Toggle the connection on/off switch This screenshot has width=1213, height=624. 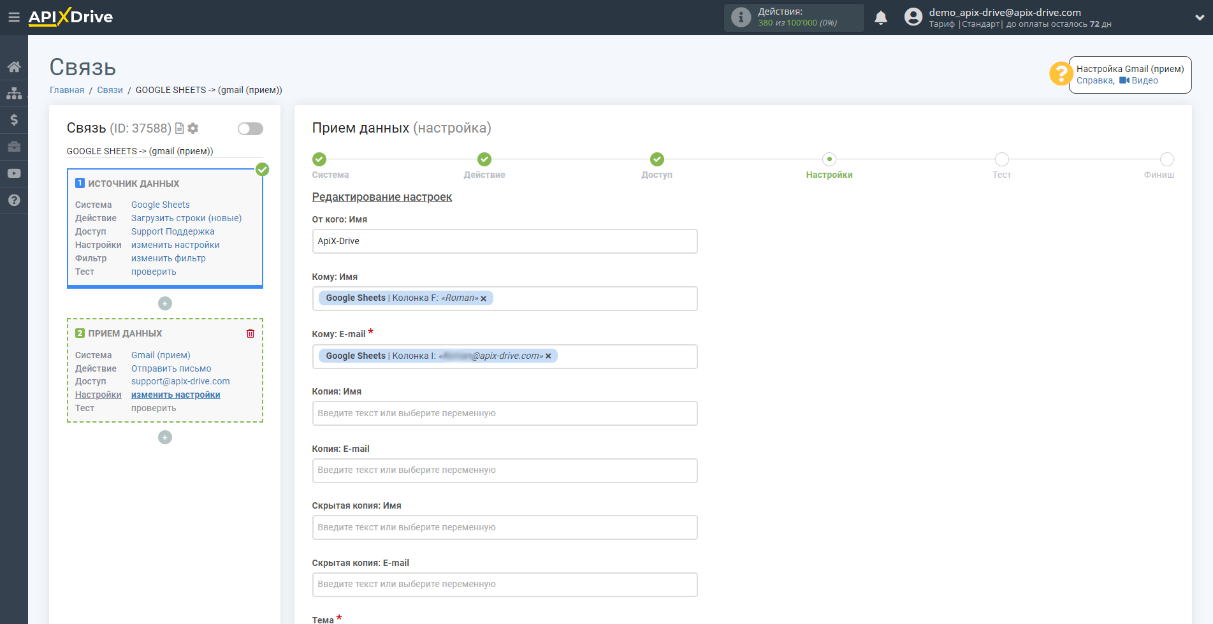(250, 129)
